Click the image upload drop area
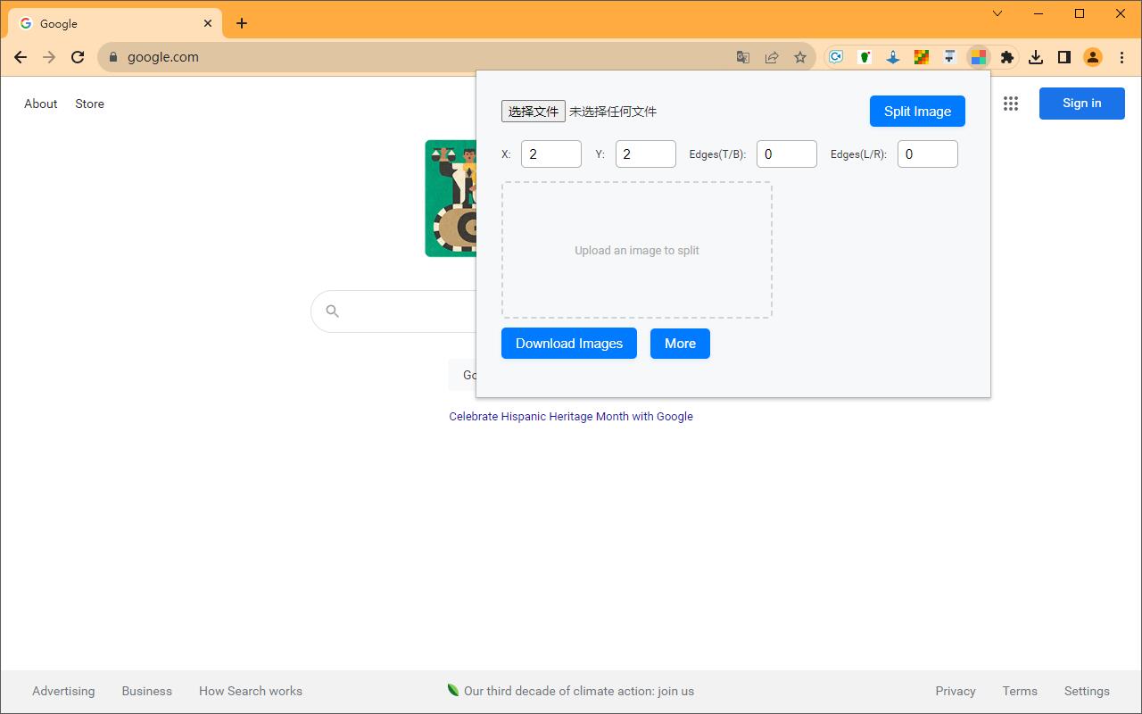1142x714 pixels. tap(637, 250)
